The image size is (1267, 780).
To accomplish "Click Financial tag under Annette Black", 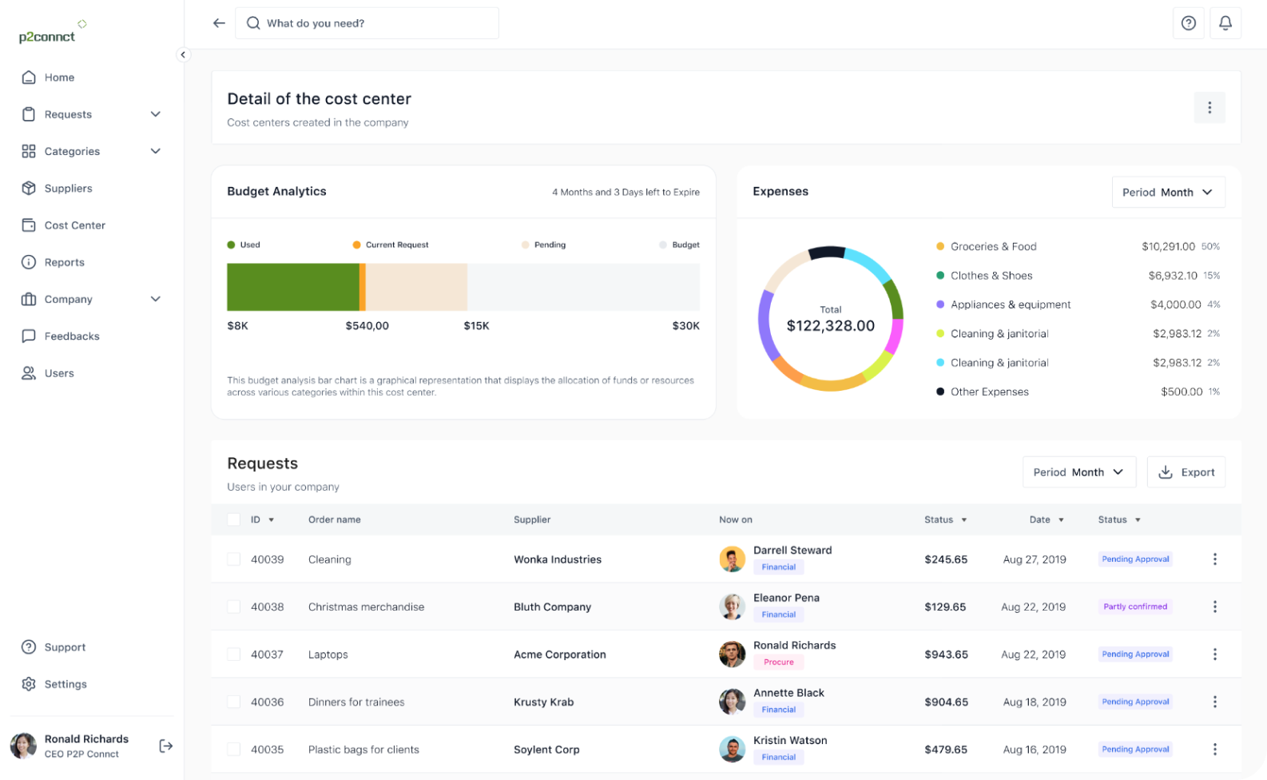I will [779, 710].
